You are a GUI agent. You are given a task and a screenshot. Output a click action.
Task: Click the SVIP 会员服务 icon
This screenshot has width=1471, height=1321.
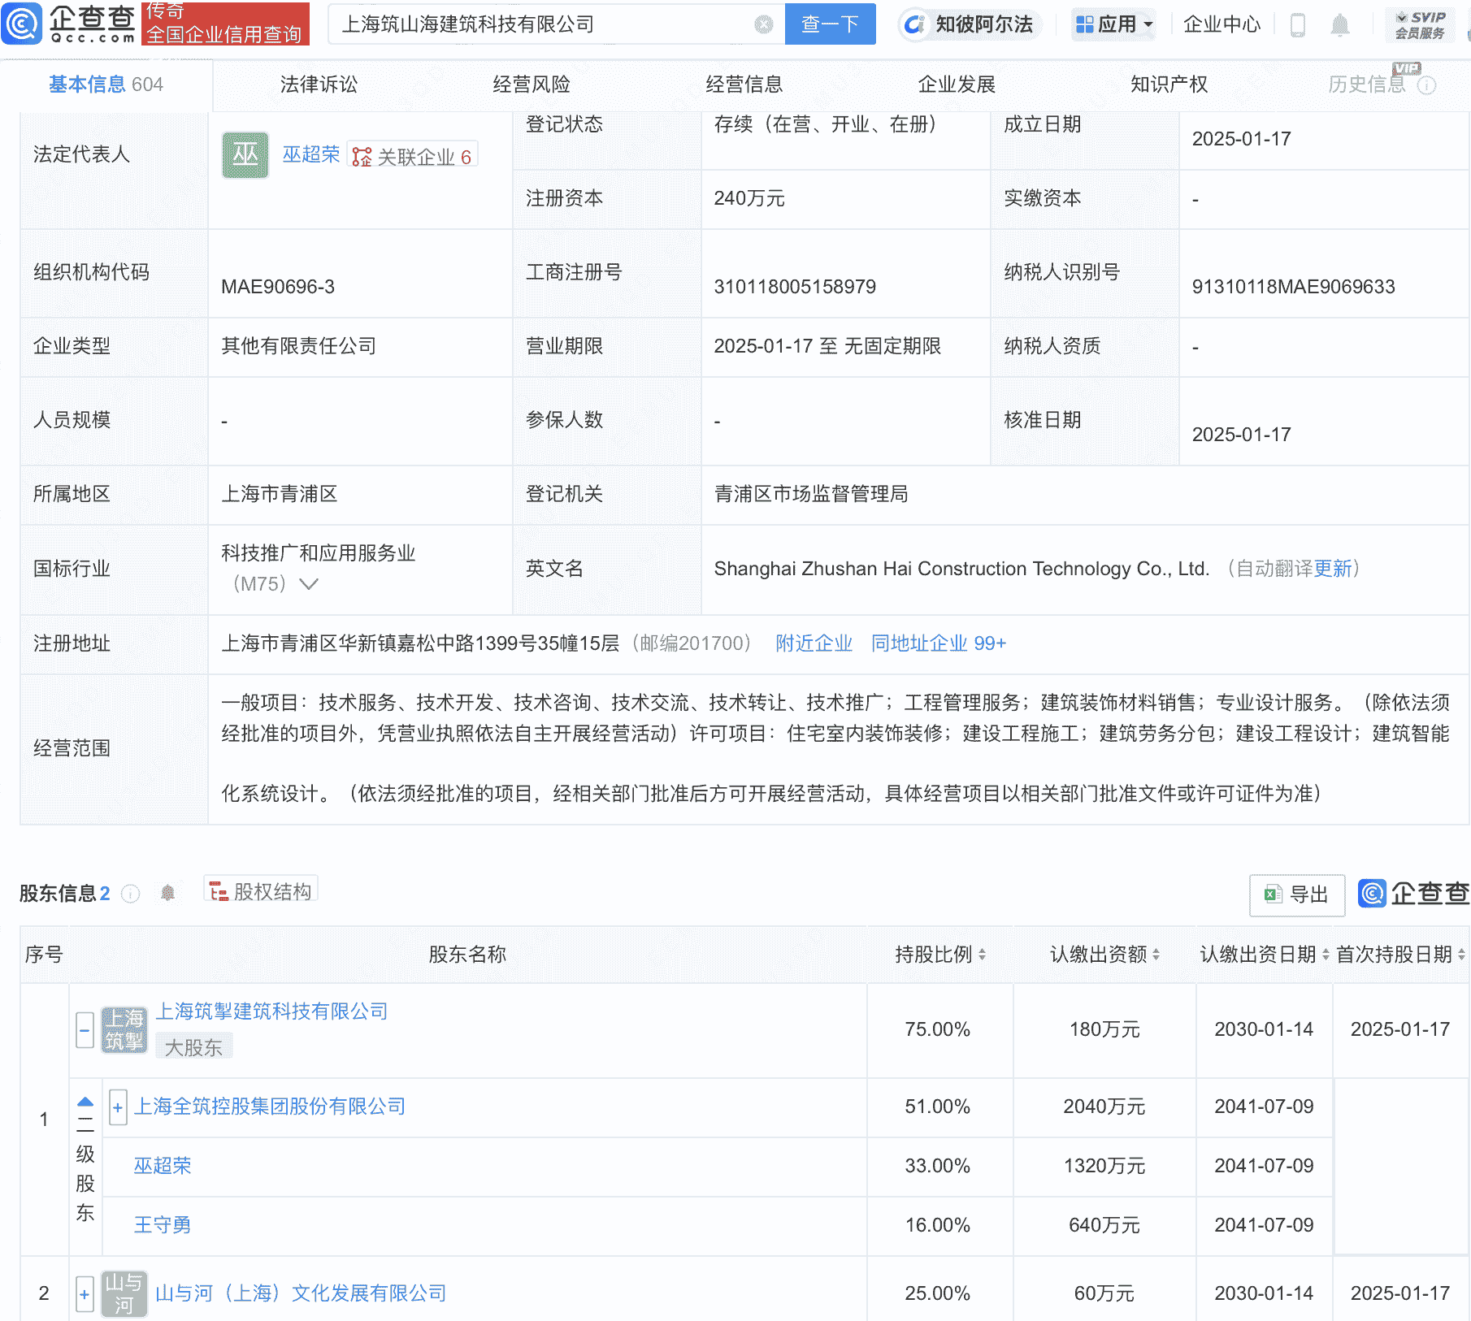click(1421, 24)
